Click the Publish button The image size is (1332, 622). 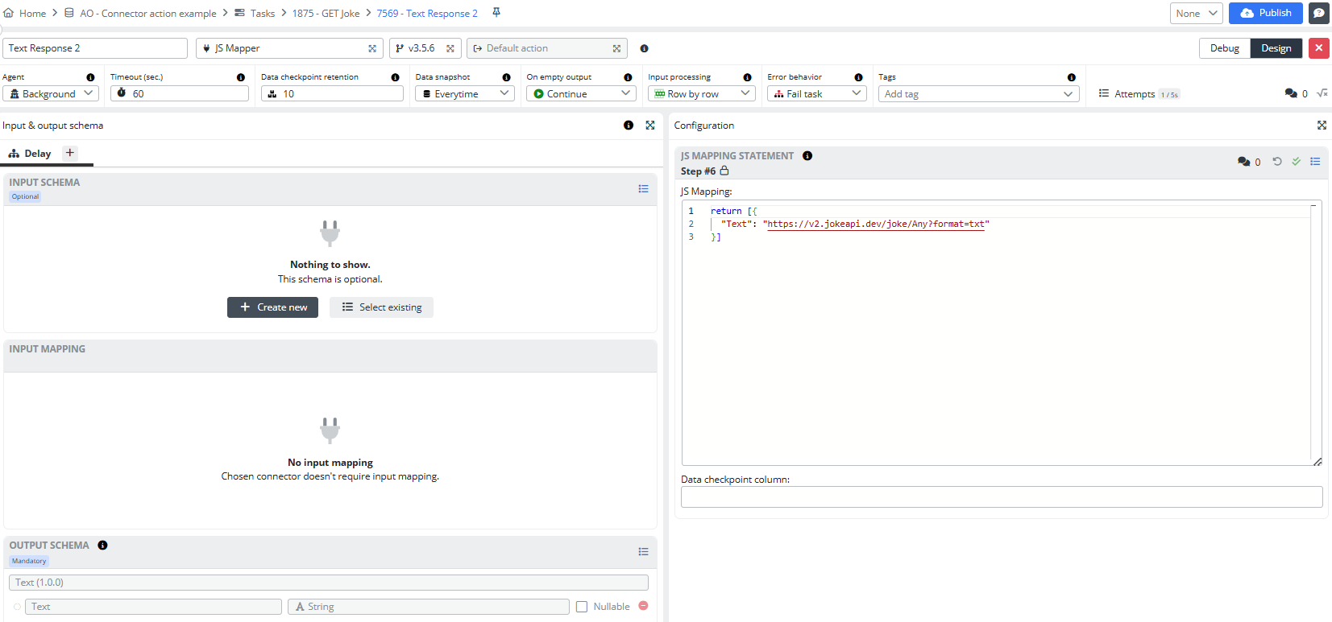(x=1266, y=13)
